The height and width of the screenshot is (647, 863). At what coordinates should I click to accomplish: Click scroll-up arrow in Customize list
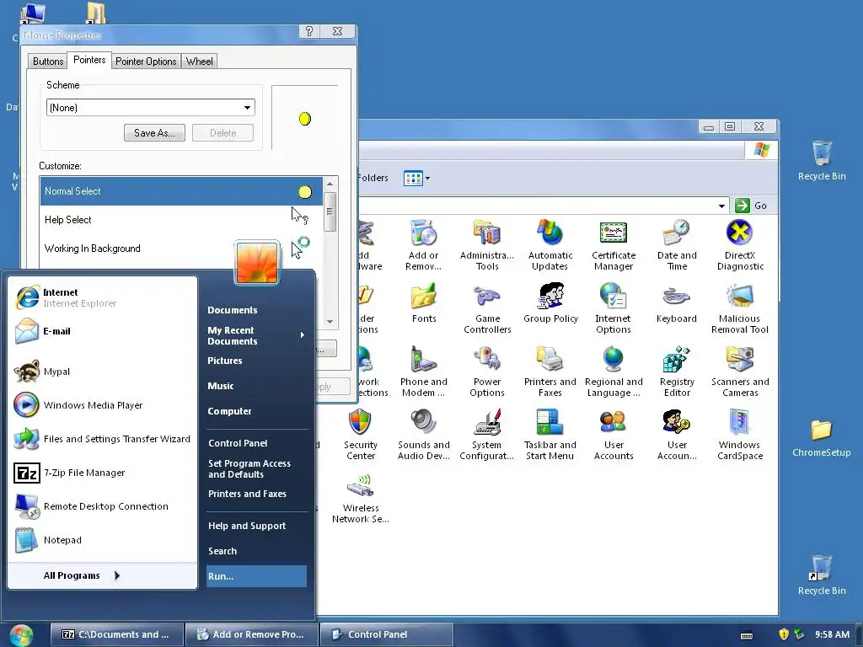coord(330,183)
